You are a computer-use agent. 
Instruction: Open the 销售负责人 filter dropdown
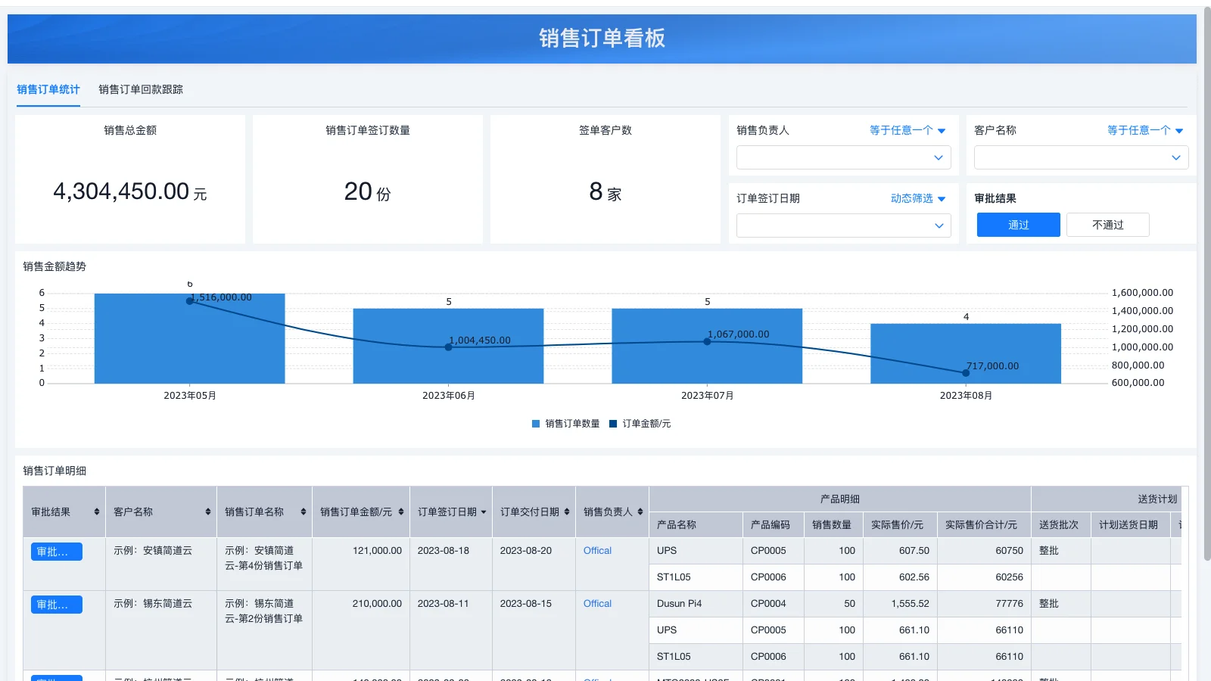pos(843,157)
